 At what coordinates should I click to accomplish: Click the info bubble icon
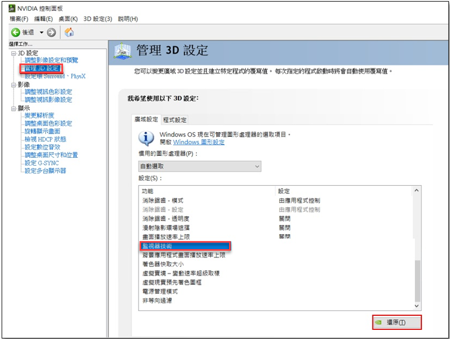[146, 138]
